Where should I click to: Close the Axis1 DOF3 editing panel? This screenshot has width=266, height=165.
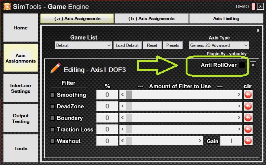pyautogui.click(x=253, y=65)
